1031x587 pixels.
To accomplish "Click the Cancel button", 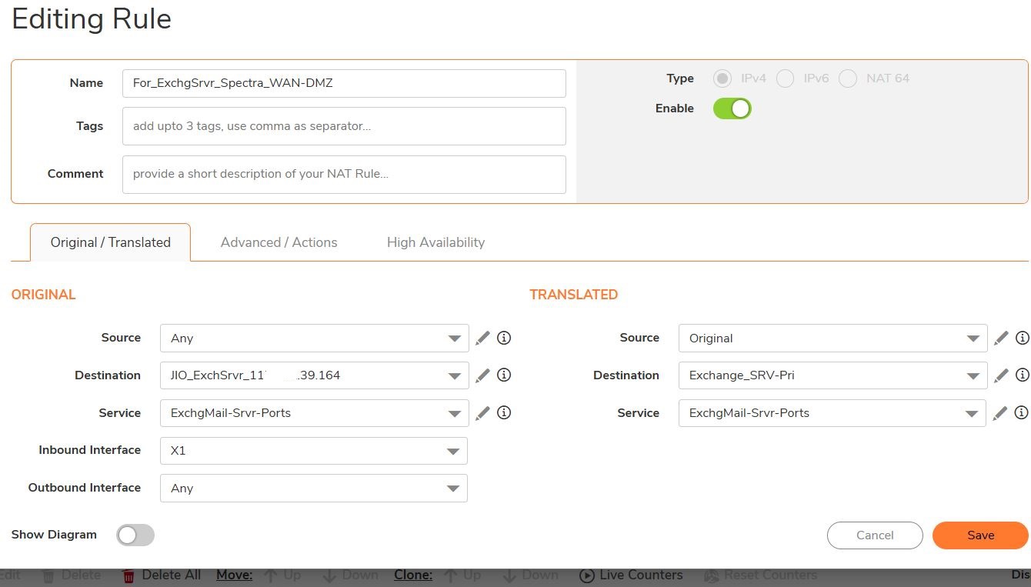I will click(x=875, y=535).
